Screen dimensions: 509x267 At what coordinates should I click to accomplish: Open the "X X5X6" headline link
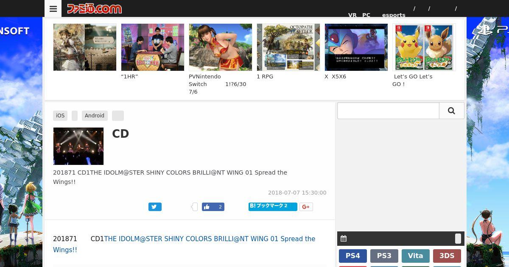click(336, 77)
